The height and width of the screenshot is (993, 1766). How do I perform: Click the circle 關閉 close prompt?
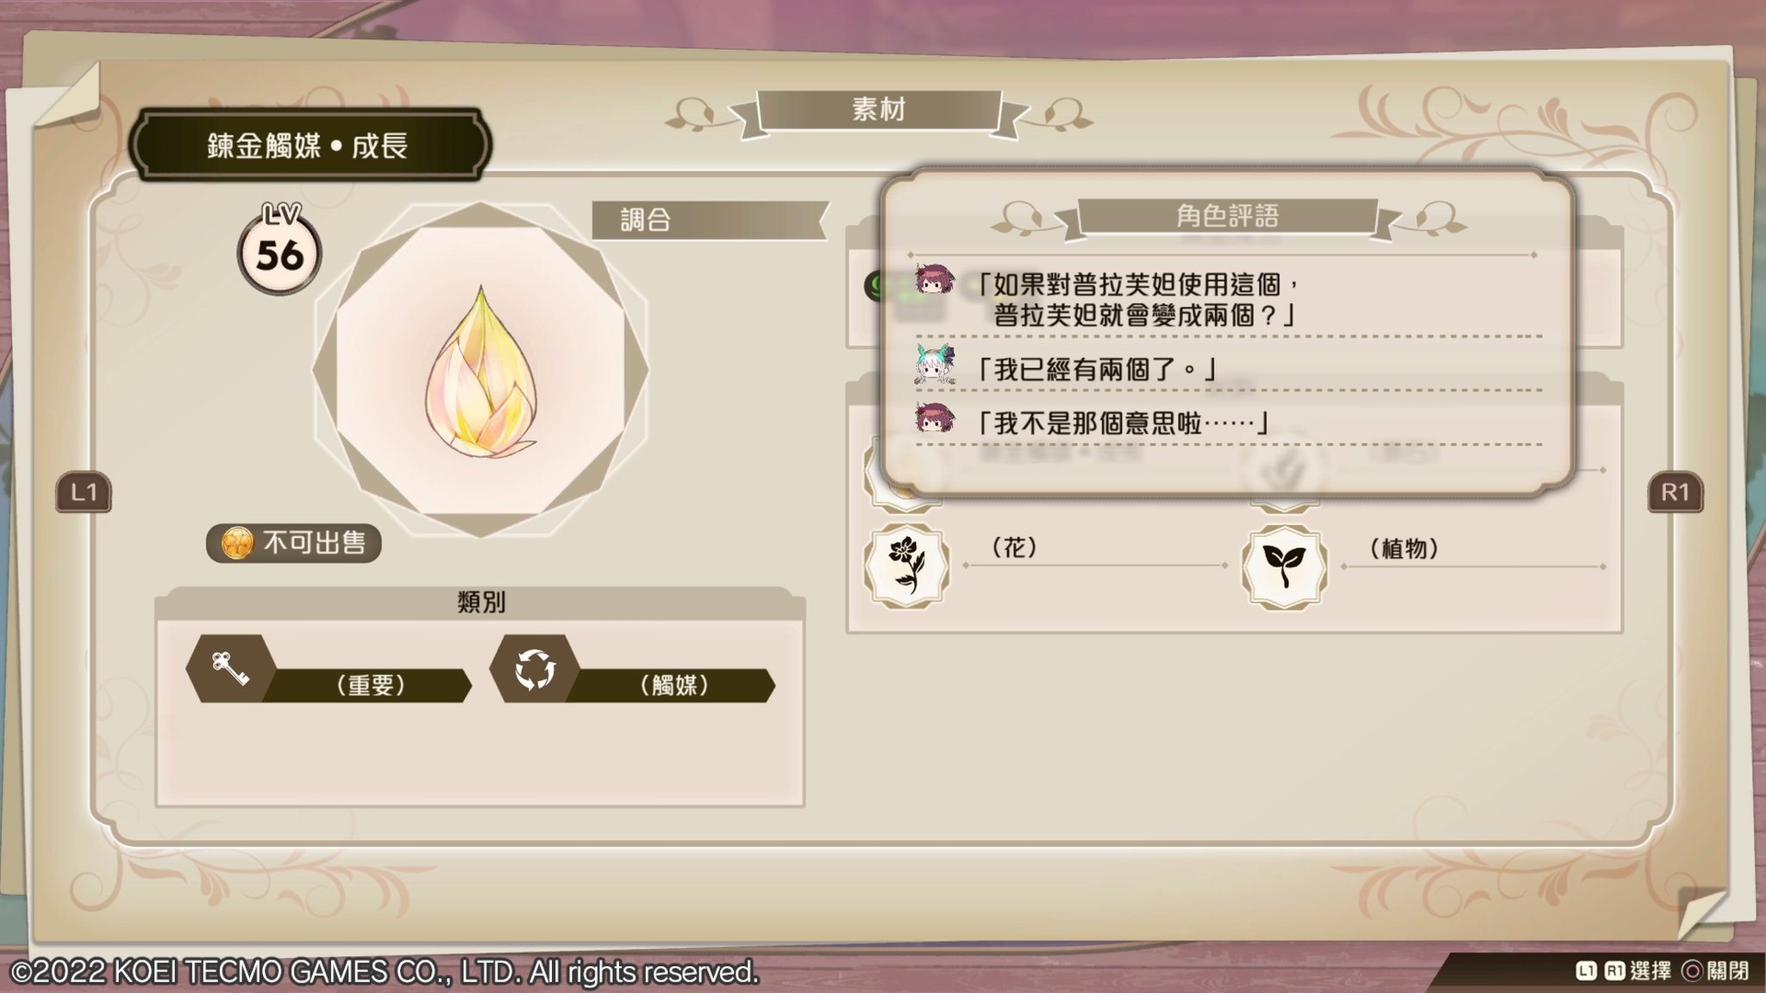tap(1716, 971)
